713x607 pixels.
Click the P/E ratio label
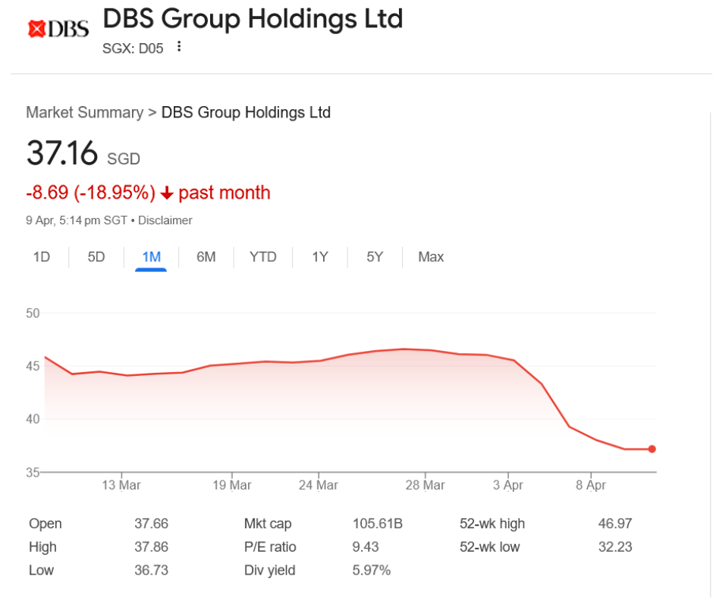(270, 546)
